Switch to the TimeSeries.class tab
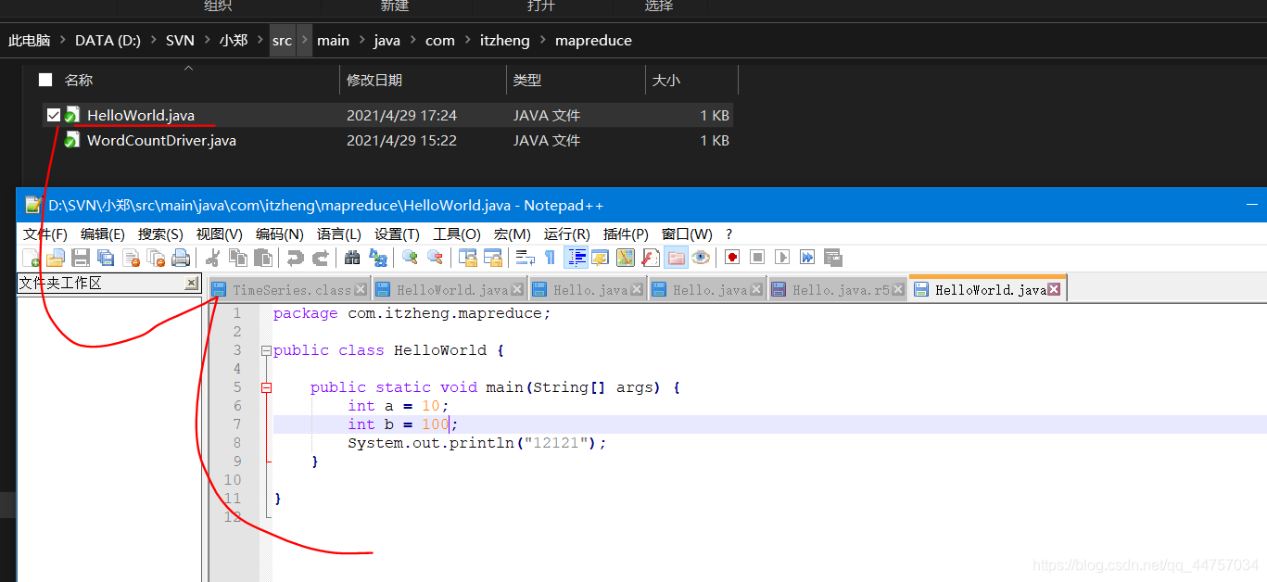The width and height of the screenshot is (1267, 582). (290, 290)
